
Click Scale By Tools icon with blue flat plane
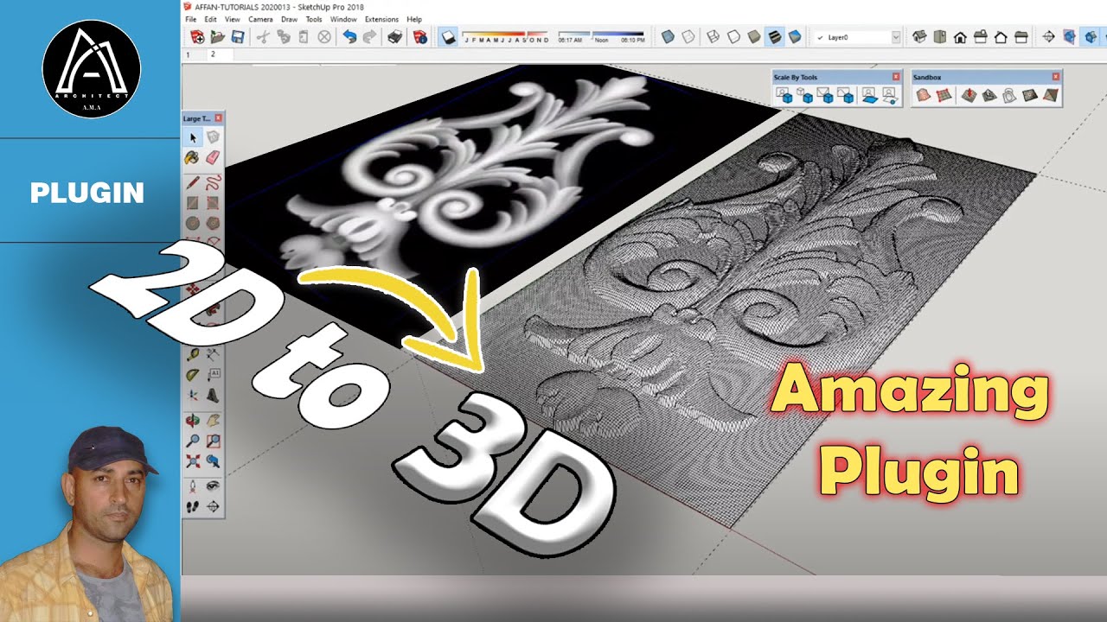coord(870,95)
